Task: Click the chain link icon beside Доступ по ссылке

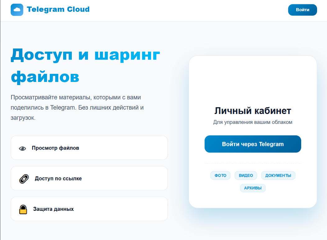Action: [x=24, y=179]
